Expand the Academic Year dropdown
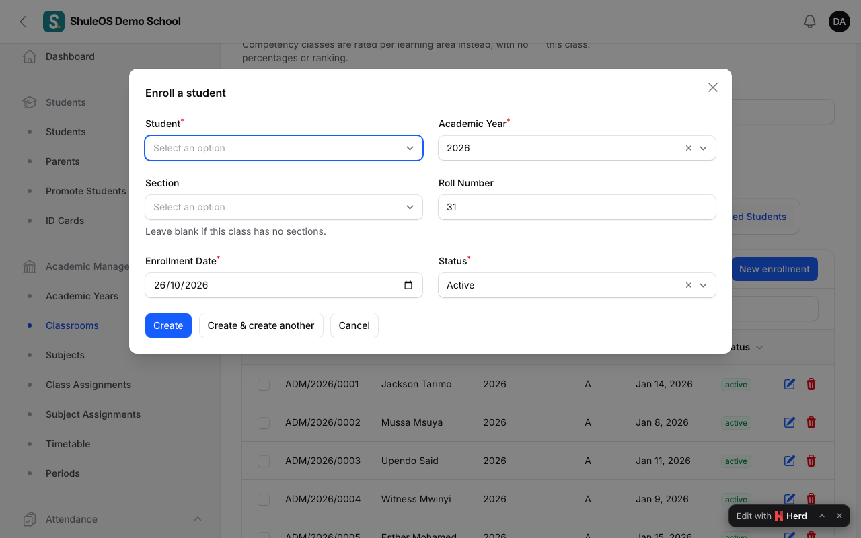The height and width of the screenshot is (538, 861). coord(704,148)
